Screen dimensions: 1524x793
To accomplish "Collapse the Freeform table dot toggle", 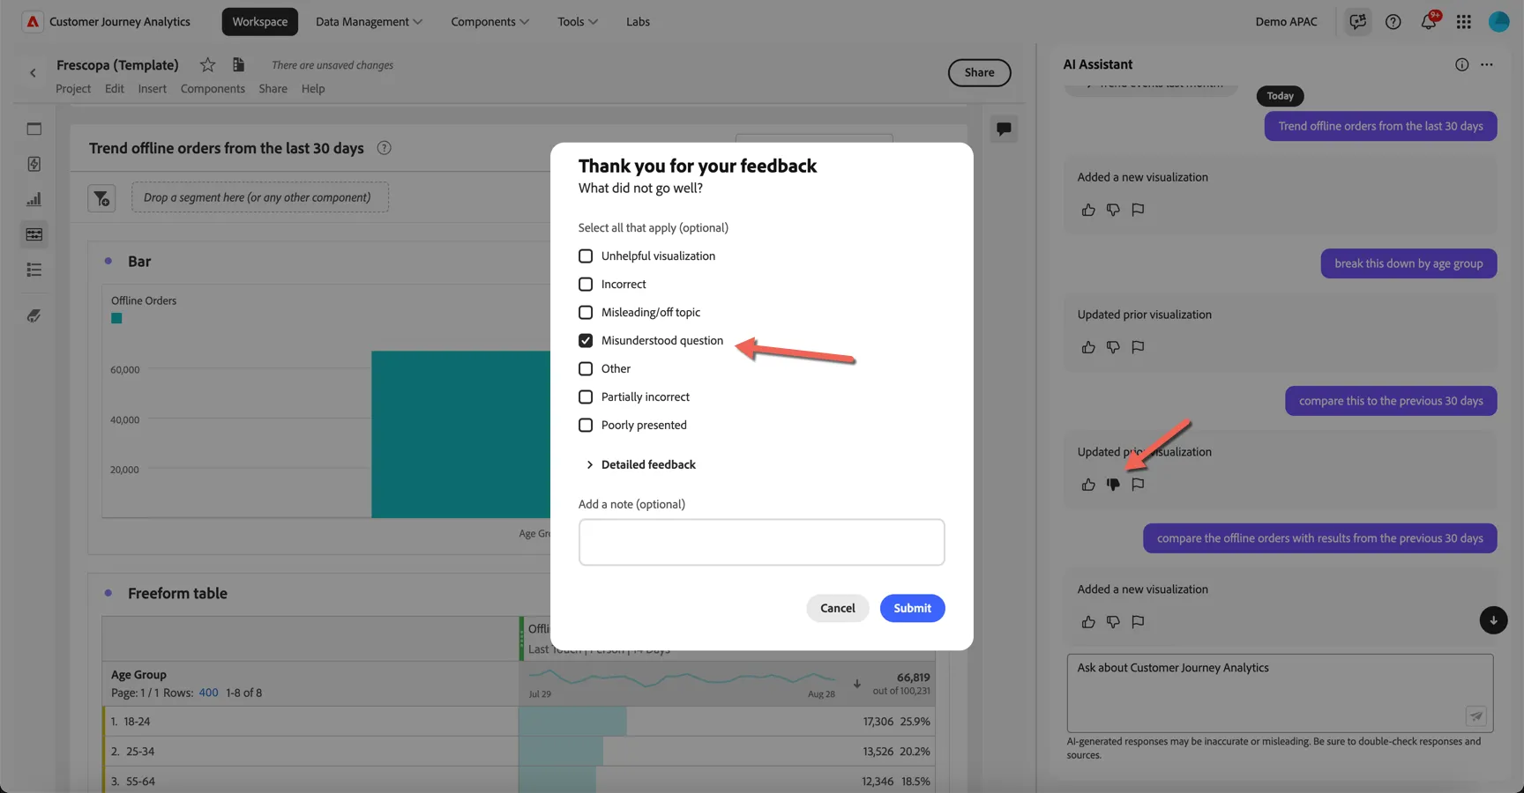I will (108, 593).
